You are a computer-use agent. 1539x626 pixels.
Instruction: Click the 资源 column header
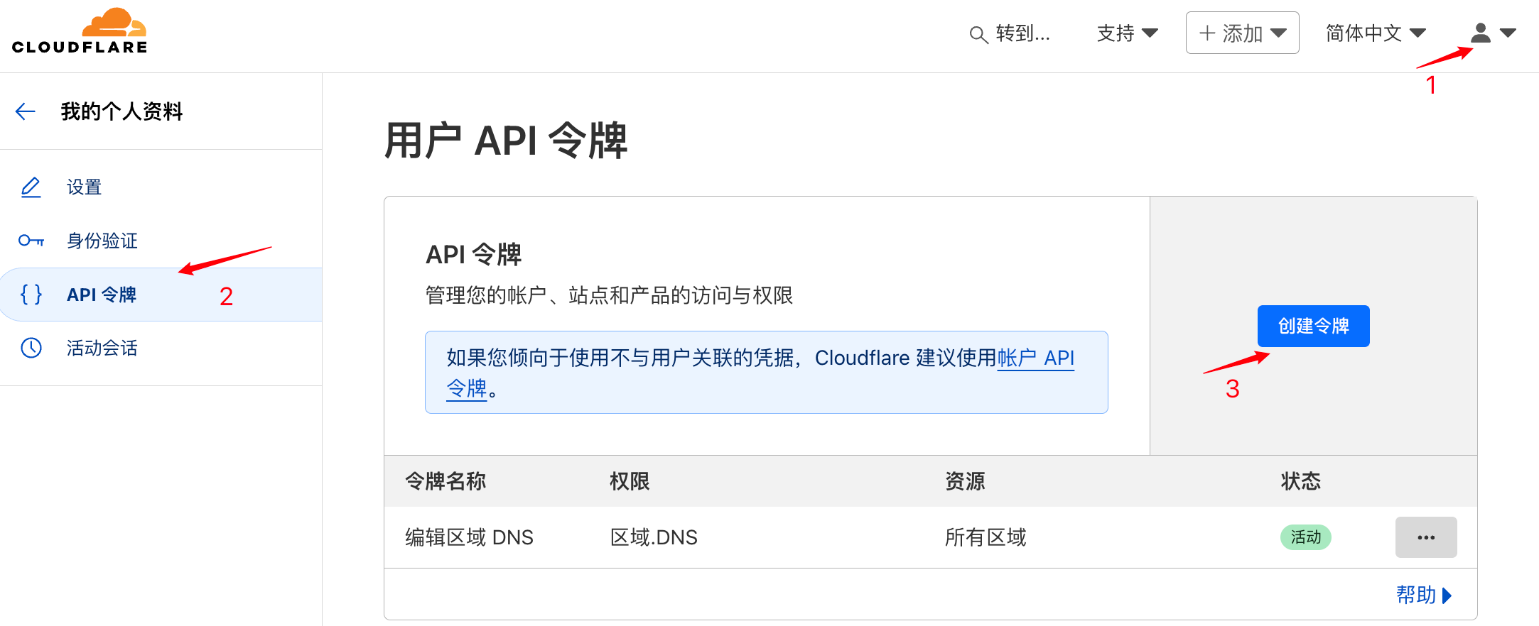tap(965, 481)
